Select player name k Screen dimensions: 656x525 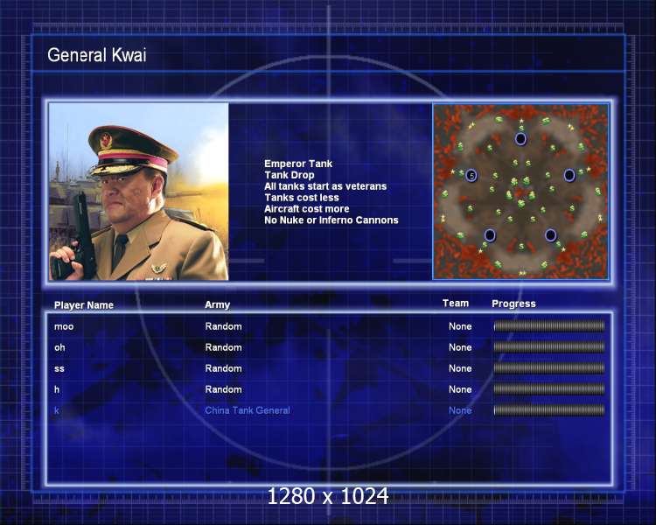[x=57, y=410]
